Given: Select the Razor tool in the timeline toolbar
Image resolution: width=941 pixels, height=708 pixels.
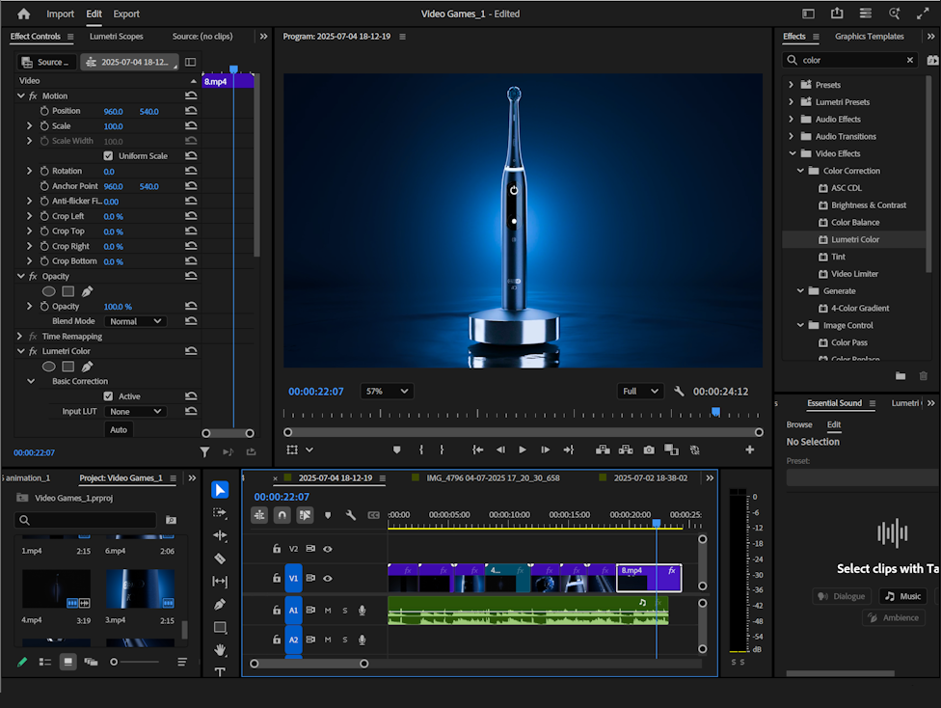Looking at the screenshot, I should click(220, 558).
